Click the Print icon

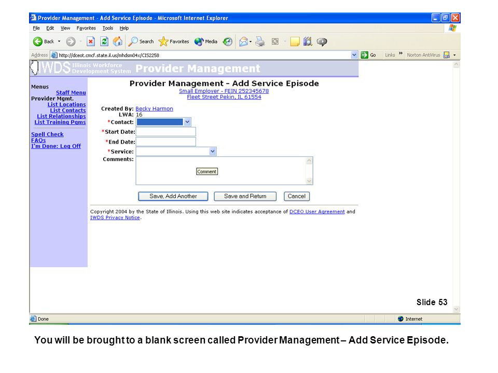(x=260, y=41)
